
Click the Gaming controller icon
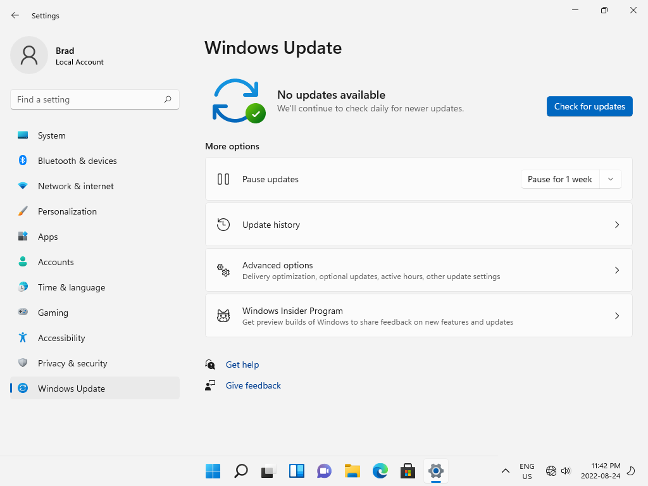[x=23, y=312]
